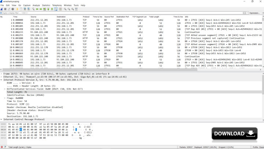Expand the Flags: 0x0000 row

click(5, 98)
